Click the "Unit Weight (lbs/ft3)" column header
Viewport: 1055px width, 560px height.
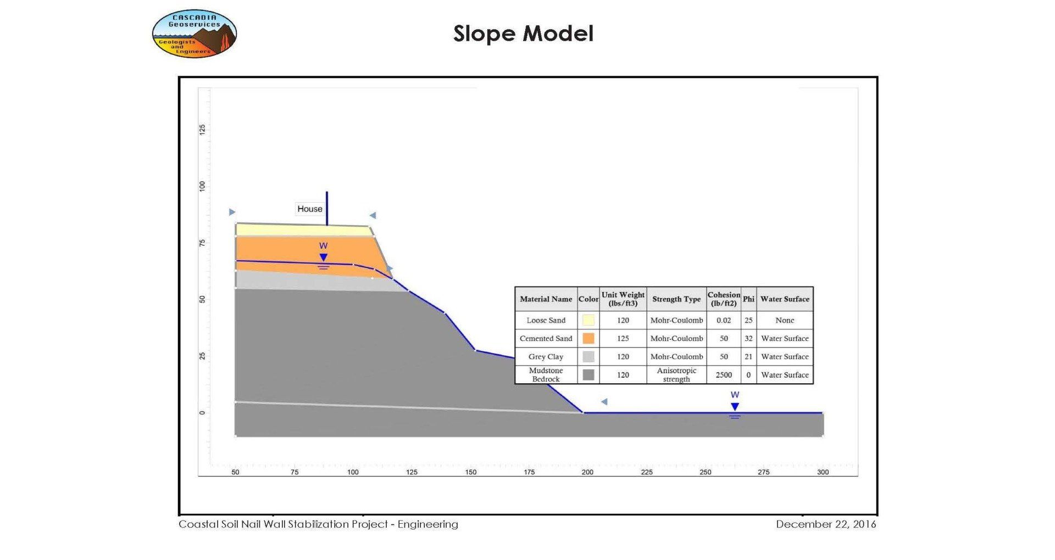(623, 299)
